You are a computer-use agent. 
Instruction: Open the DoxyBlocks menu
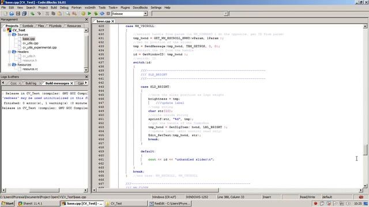pos(140,7)
